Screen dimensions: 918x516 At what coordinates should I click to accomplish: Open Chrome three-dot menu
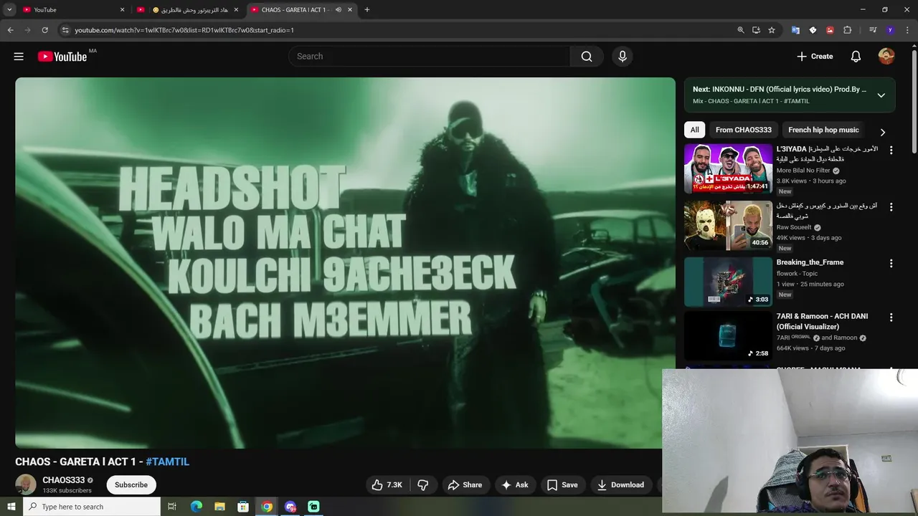tap(907, 30)
